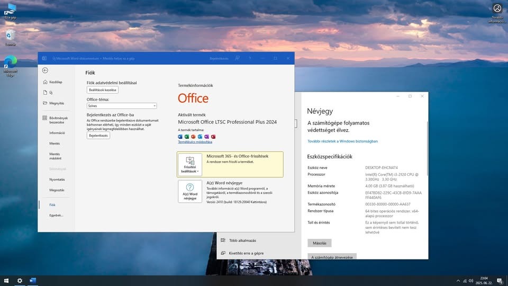Click the Outlook app icon under product contents

coord(200,137)
